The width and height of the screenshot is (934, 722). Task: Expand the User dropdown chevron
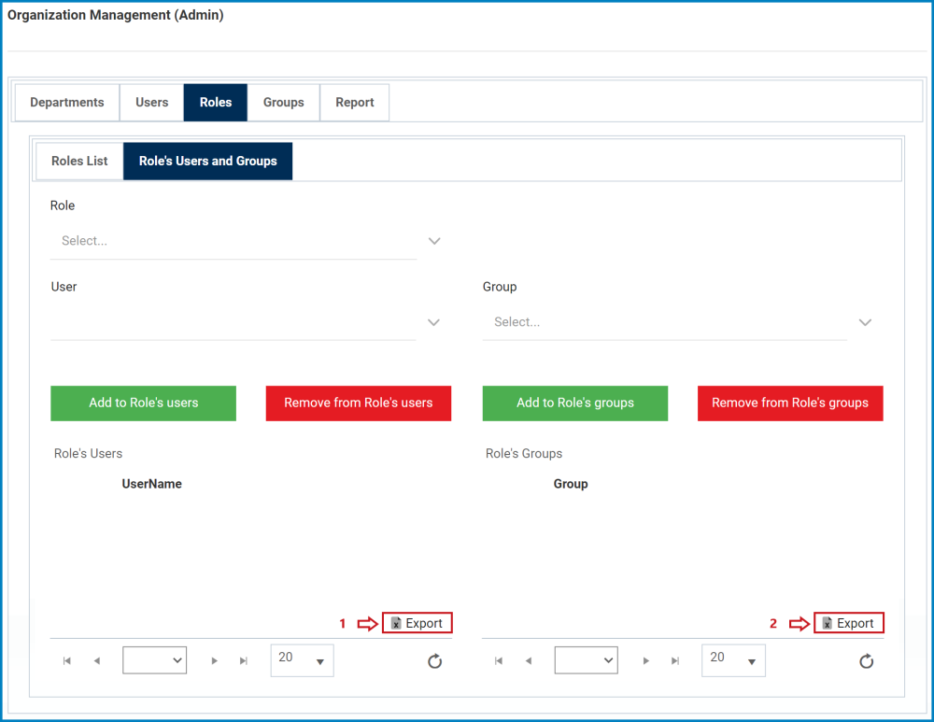click(x=433, y=322)
